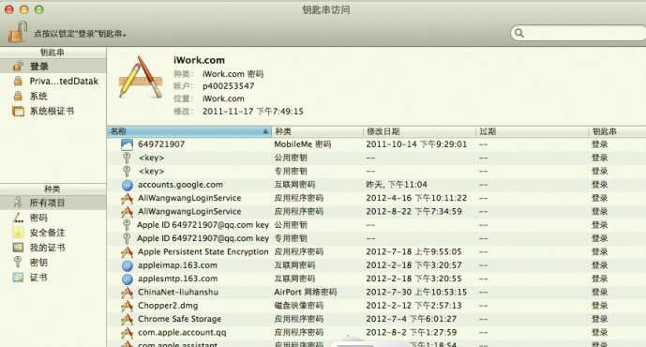
Task: Click the @ icon beside applesmtp.163.com
Action: pos(128,279)
